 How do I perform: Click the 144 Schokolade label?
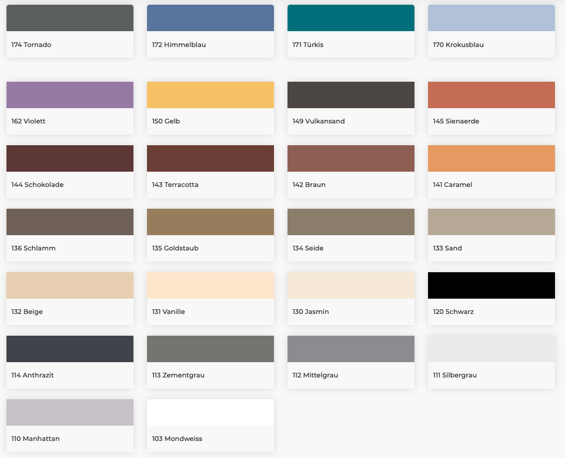pos(38,185)
